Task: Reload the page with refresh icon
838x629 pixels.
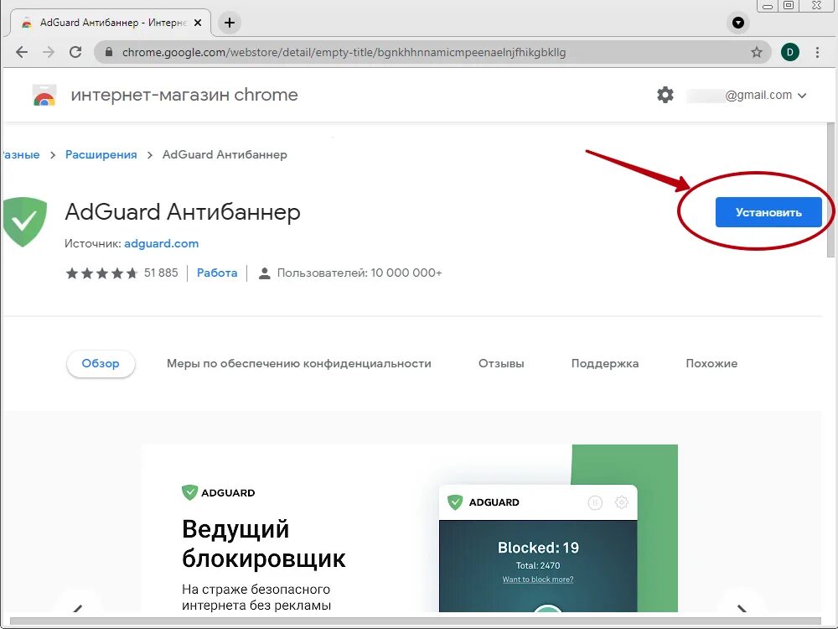Action: click(x=75, y=52)
